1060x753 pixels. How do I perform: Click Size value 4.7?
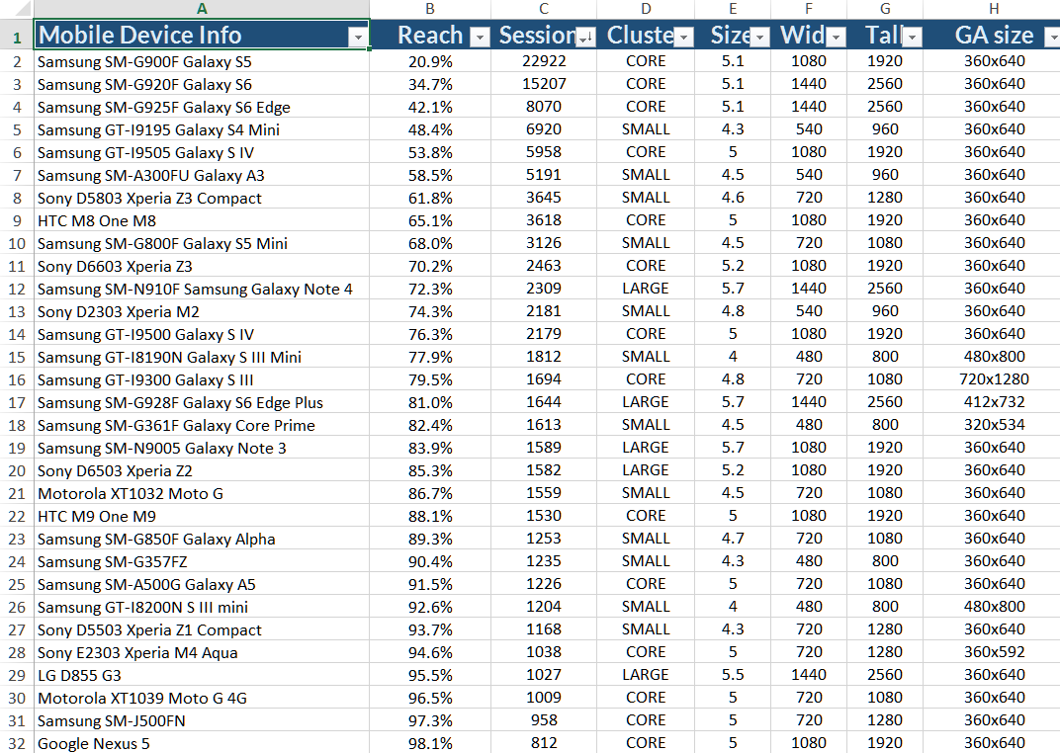point(733,539)
